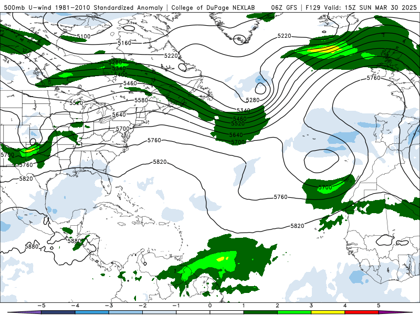Pick the medium blue colorbar segment (-4 to -3)
Image resolution: width=420 pixels, height=315 pixels.
point(92,312)
